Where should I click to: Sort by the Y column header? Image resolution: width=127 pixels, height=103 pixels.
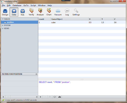tap(107, 19)
